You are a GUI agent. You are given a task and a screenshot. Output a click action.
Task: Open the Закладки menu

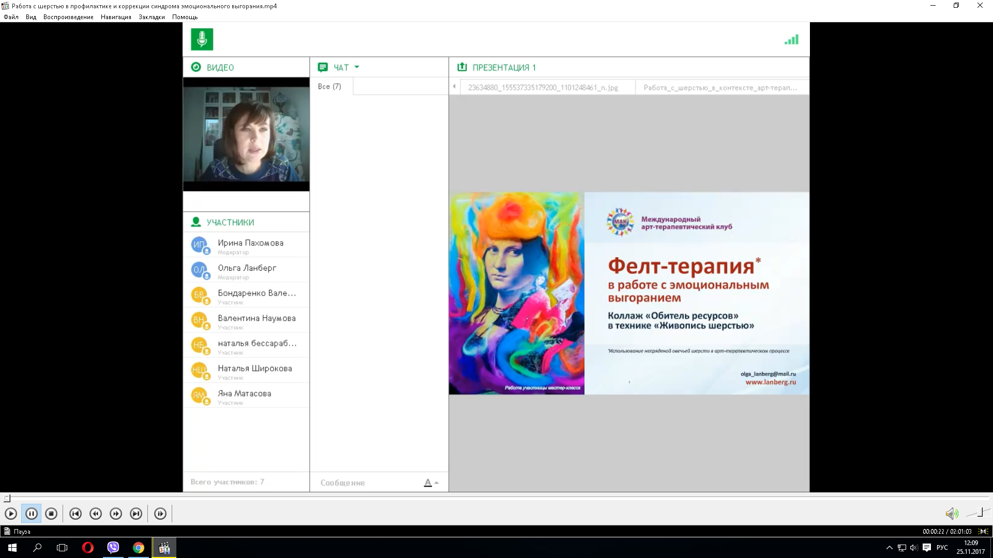pos(152,17)
